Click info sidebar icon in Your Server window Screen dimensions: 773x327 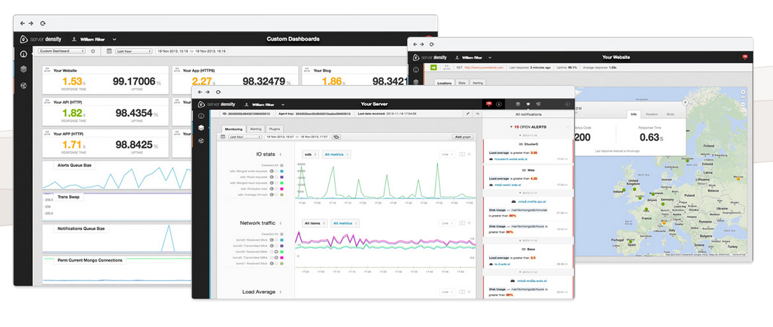click(x=201, y=116)
